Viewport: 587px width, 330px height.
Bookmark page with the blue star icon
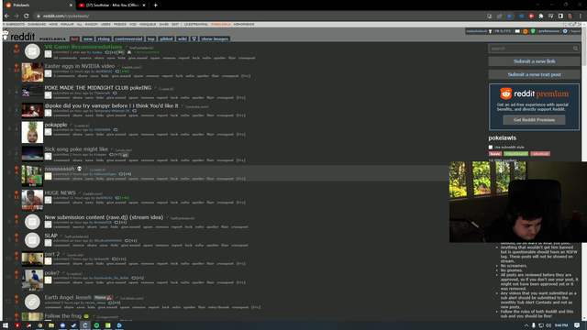[510, 16]
